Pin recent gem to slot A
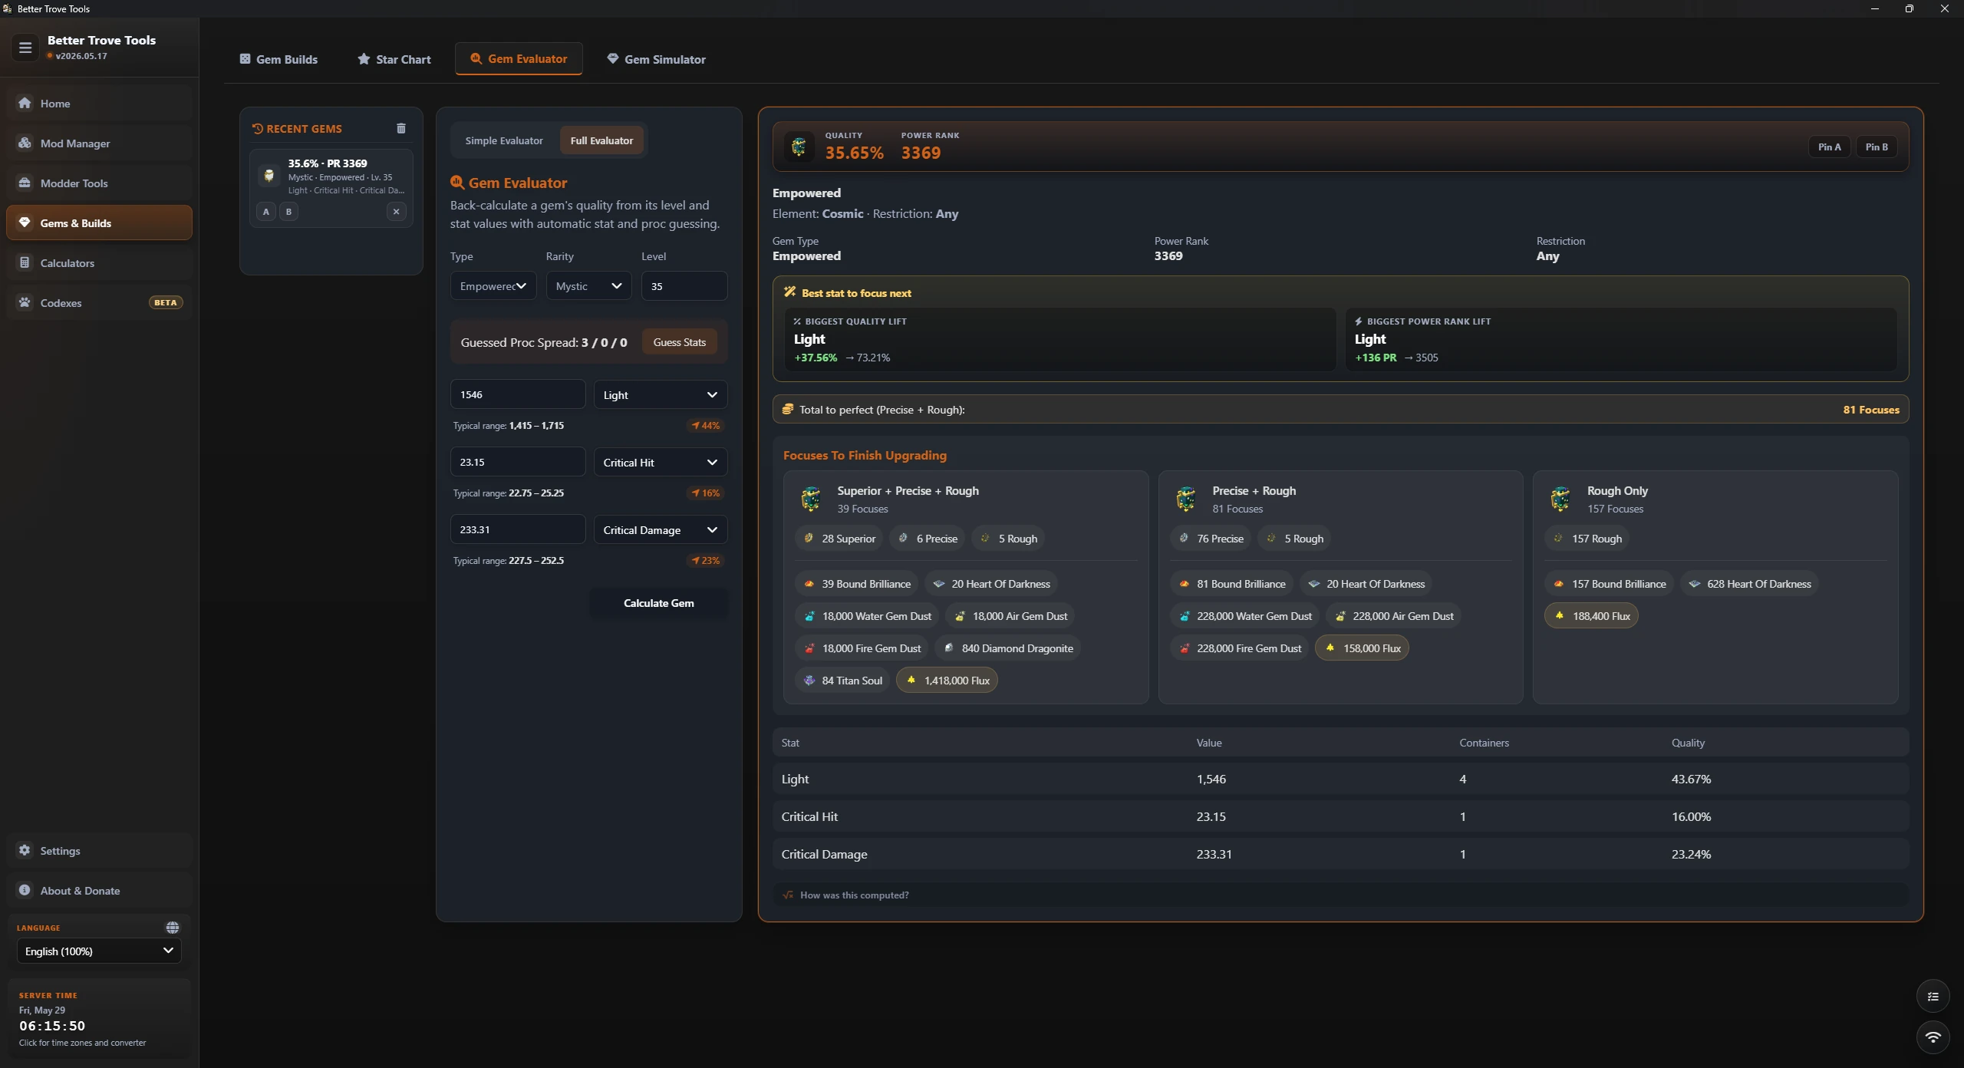The height and width of the screenshot is (1068, 1964). tap(266, 212)
